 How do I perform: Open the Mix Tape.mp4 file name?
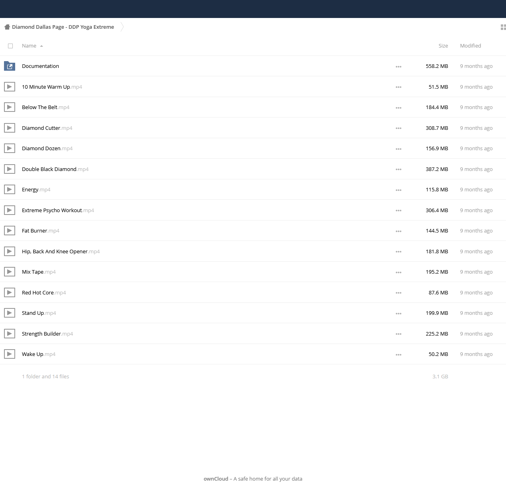[39, 272]
